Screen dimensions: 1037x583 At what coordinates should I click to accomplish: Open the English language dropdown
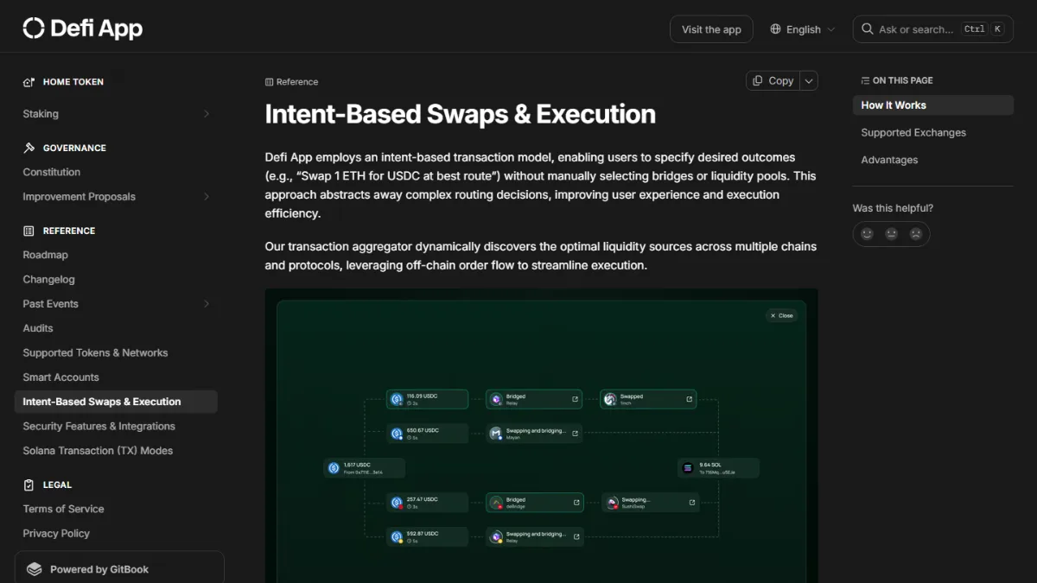803,29
